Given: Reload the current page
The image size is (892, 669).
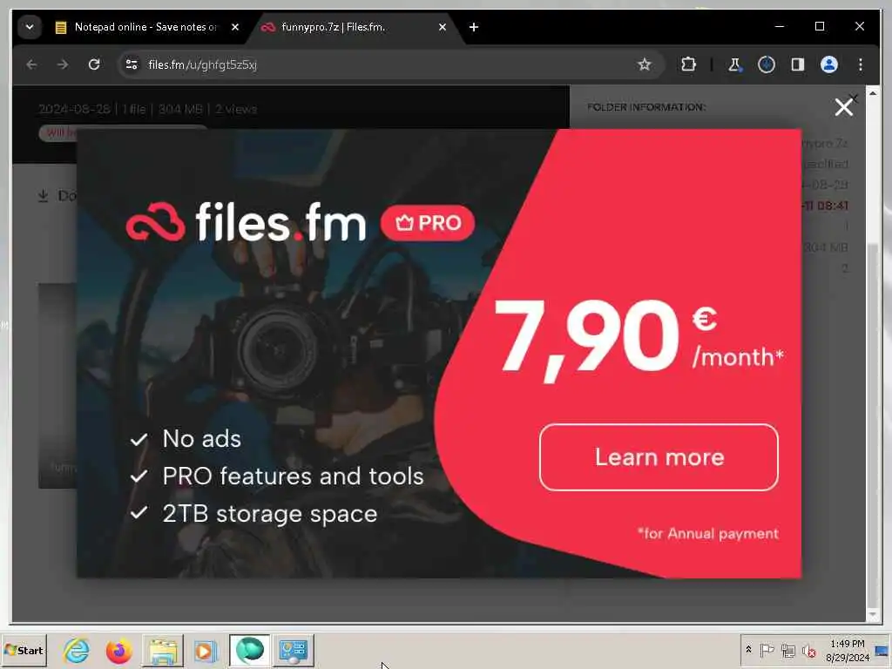Looking at the screenshot, I should click(x=94, y=64).
